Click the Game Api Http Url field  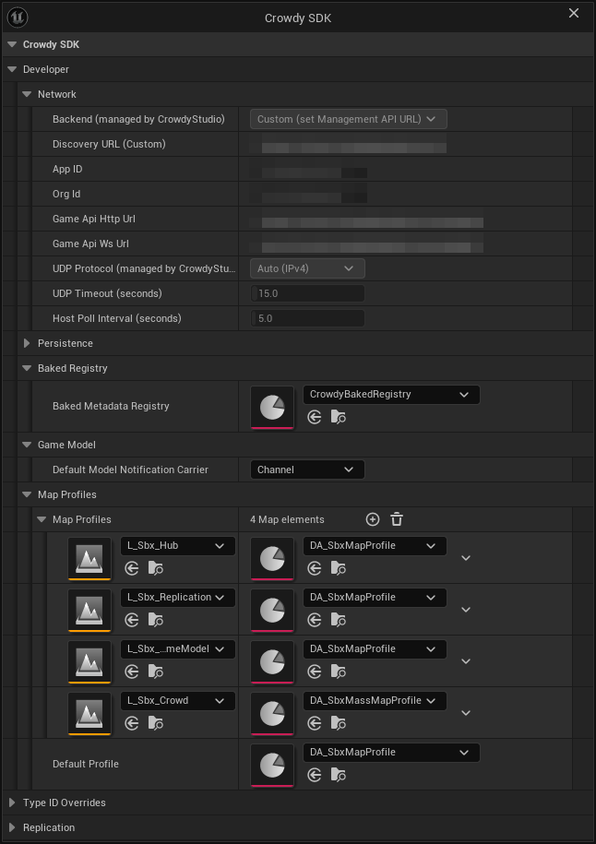point(366,220)
